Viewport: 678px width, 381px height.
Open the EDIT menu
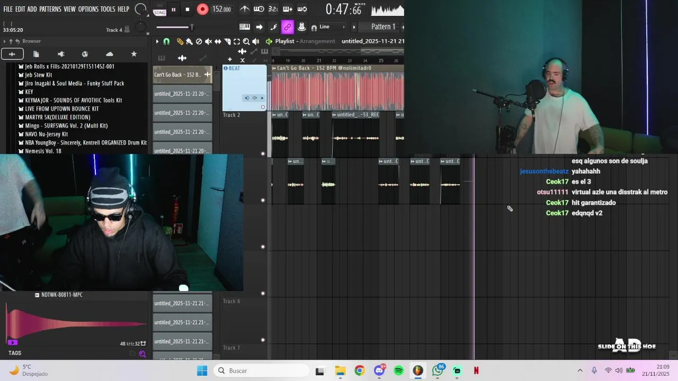pos(20,9)
